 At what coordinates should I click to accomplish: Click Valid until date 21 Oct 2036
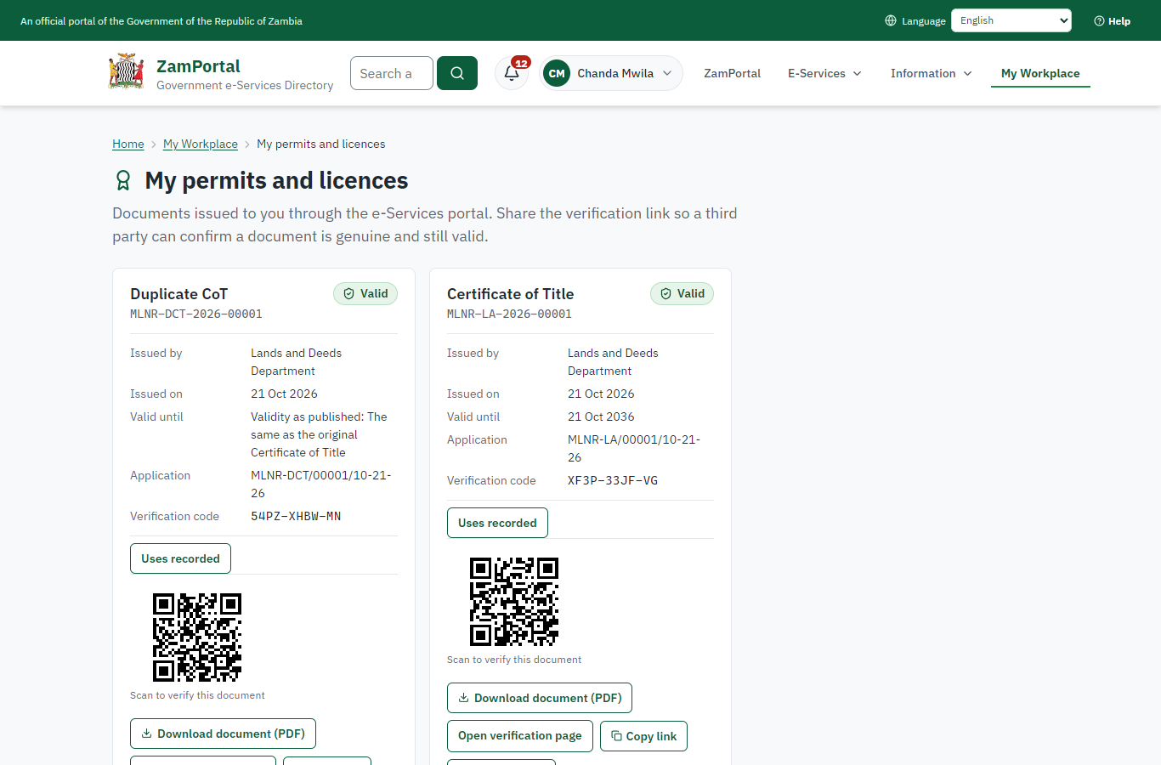coord(601,416)
